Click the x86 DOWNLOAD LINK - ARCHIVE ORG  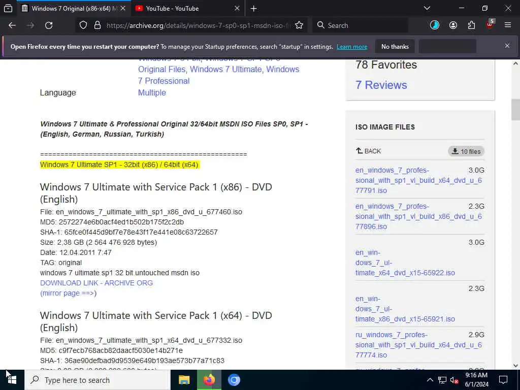pos(96,283)
